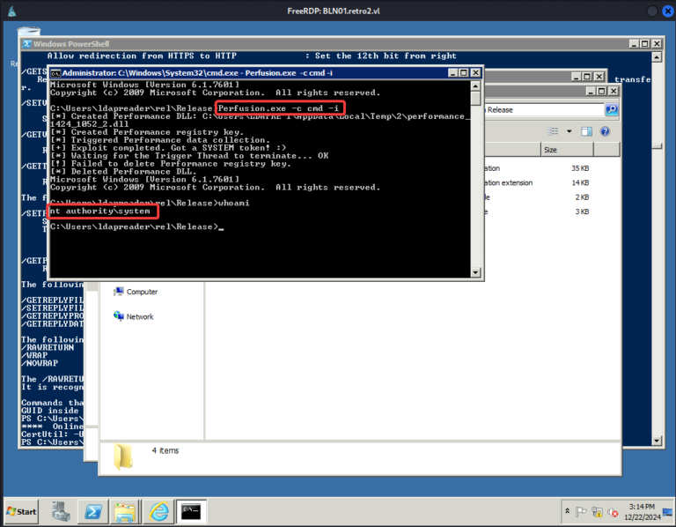
Task: Maximize the cmd.exe window
Action: tap(464, 73)
